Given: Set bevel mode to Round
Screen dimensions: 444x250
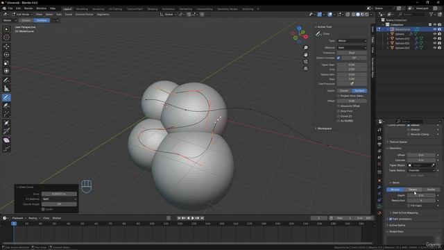Looking at the screenshot, I should (x=395, y=190).
